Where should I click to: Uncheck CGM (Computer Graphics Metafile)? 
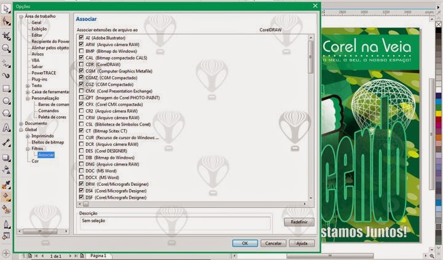click(81, 71)
